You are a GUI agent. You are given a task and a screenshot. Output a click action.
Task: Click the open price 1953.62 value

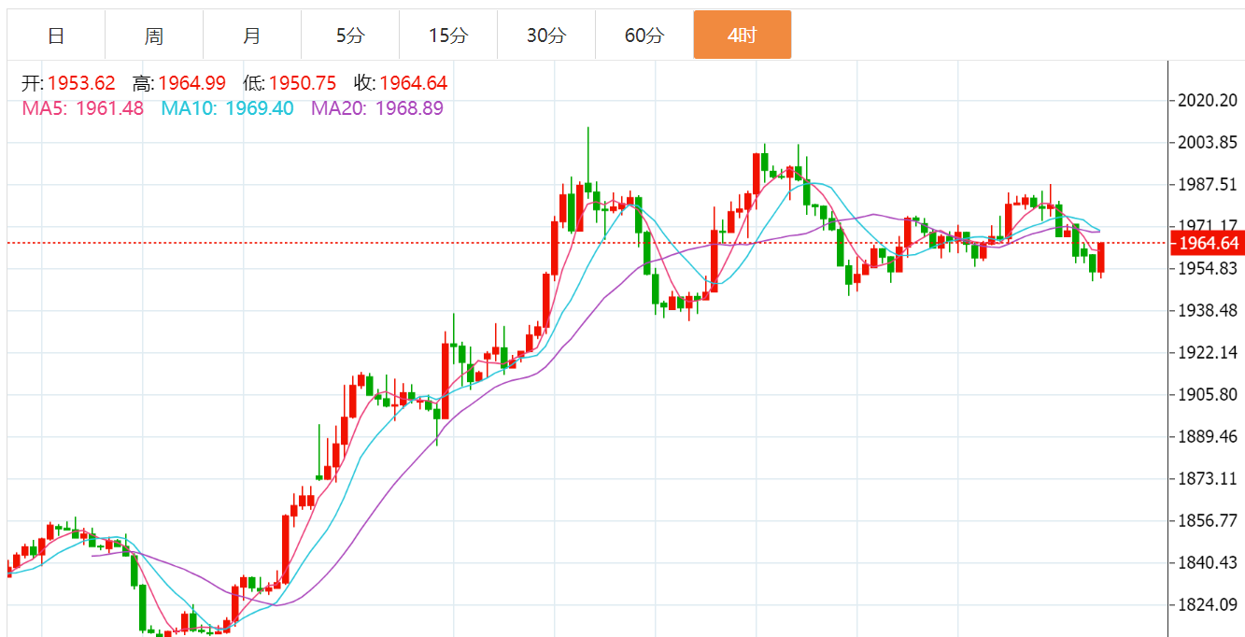(81, 83)
